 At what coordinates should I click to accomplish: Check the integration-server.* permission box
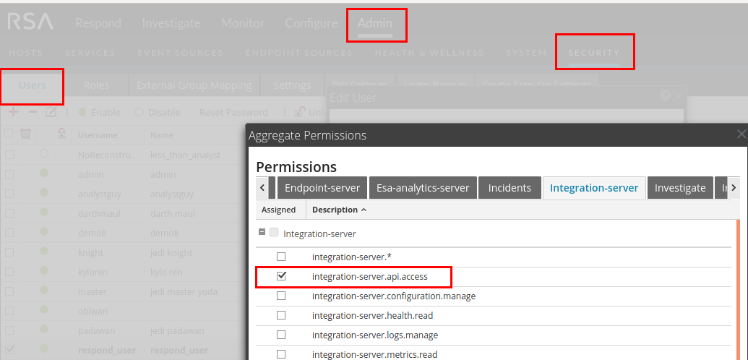[281, 257]
